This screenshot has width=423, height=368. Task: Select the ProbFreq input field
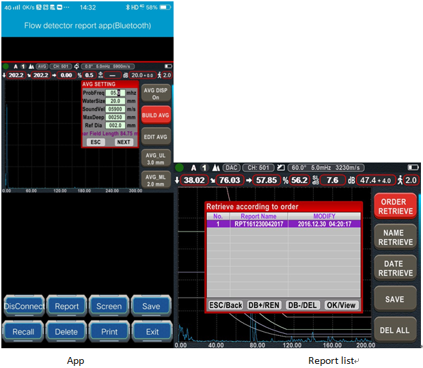[115, 93]
